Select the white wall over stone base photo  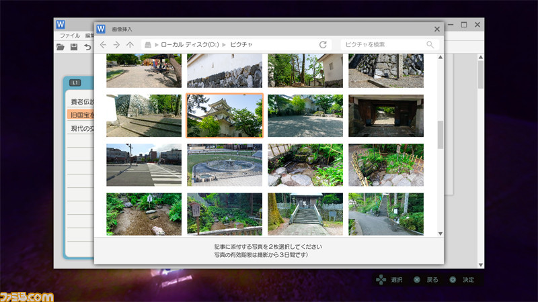pyautogui.click(x=225, y=70)
